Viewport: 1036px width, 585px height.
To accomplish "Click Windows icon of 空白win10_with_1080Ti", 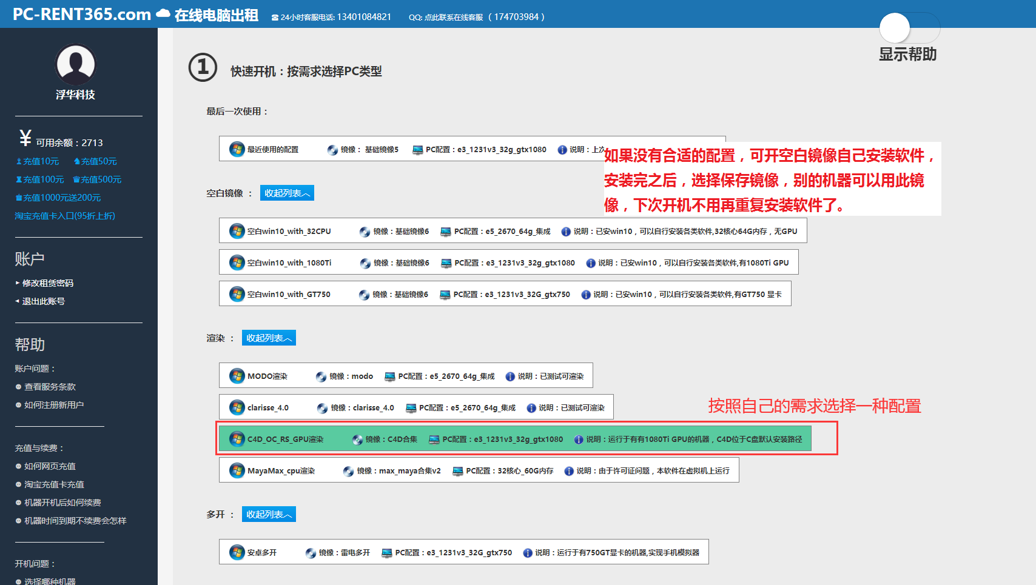I will tap(237, 262).
